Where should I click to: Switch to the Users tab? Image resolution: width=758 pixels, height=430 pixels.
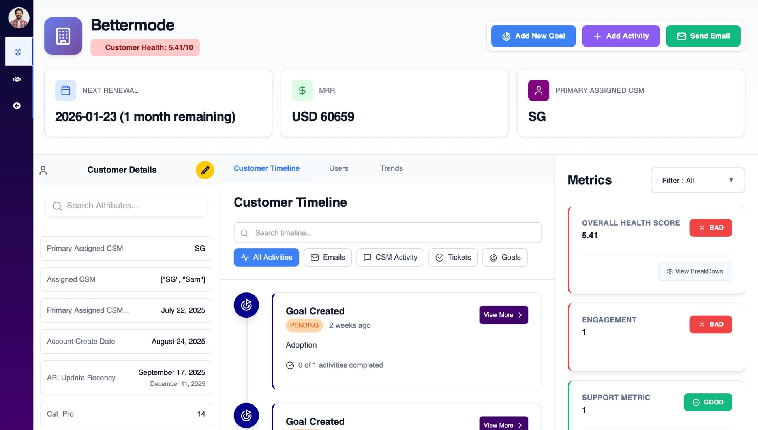338,168
